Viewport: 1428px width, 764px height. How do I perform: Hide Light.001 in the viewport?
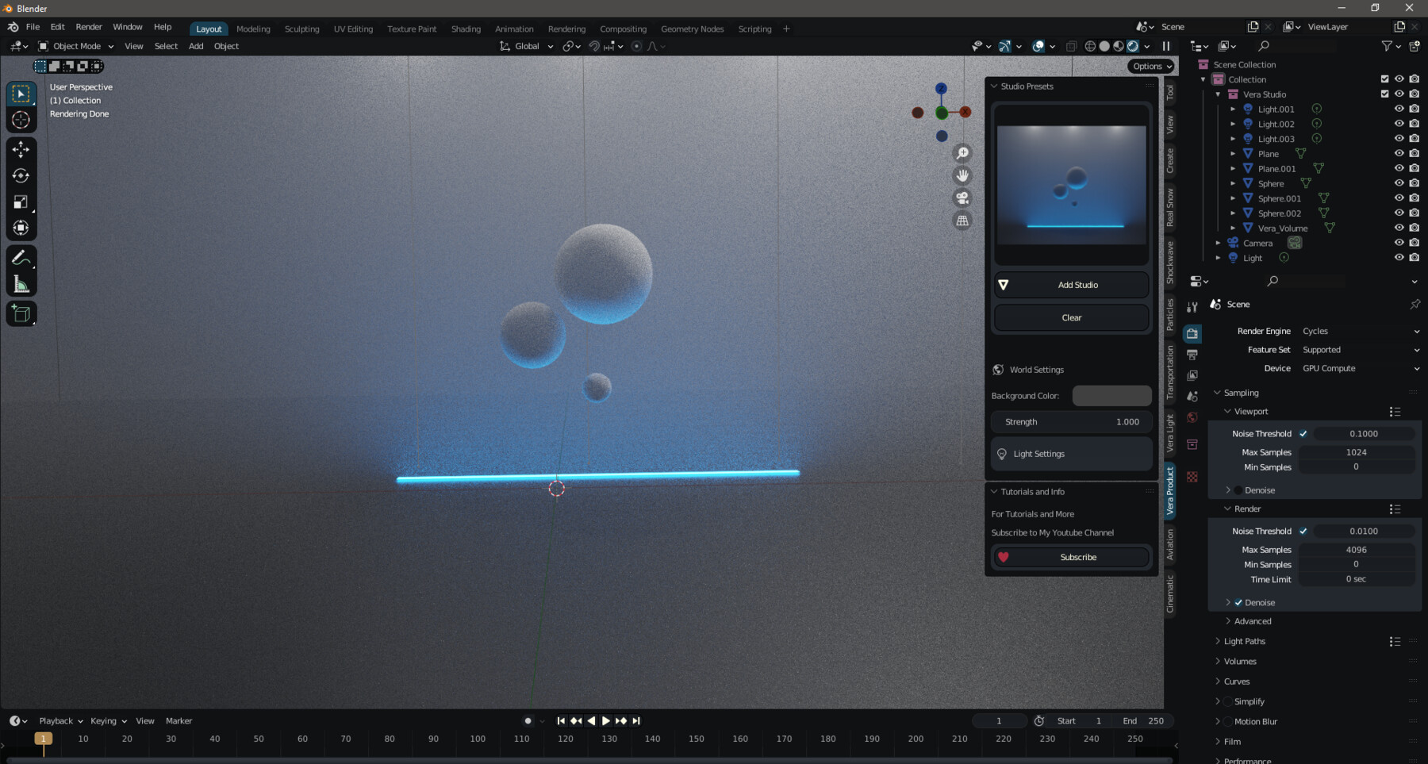point(1399,109)
